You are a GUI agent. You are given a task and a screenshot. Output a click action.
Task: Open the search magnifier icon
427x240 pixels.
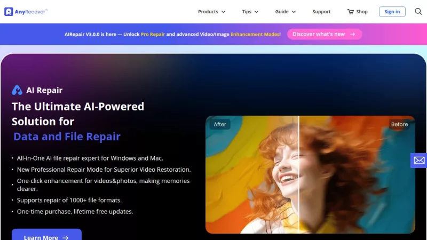point(418,11)
